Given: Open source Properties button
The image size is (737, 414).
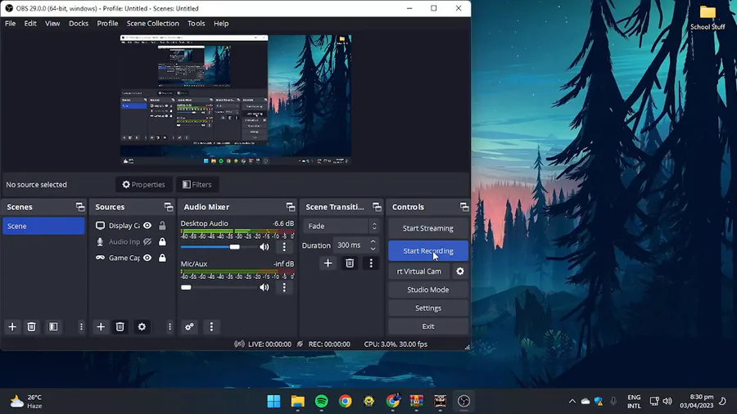Looking at the screenshot, I should click(144, 184).
